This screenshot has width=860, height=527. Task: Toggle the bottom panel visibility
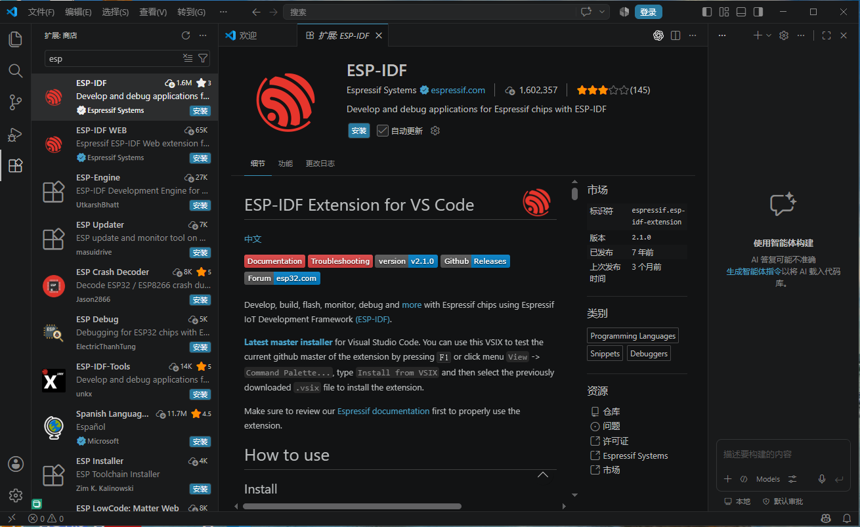tap(741, 12)
